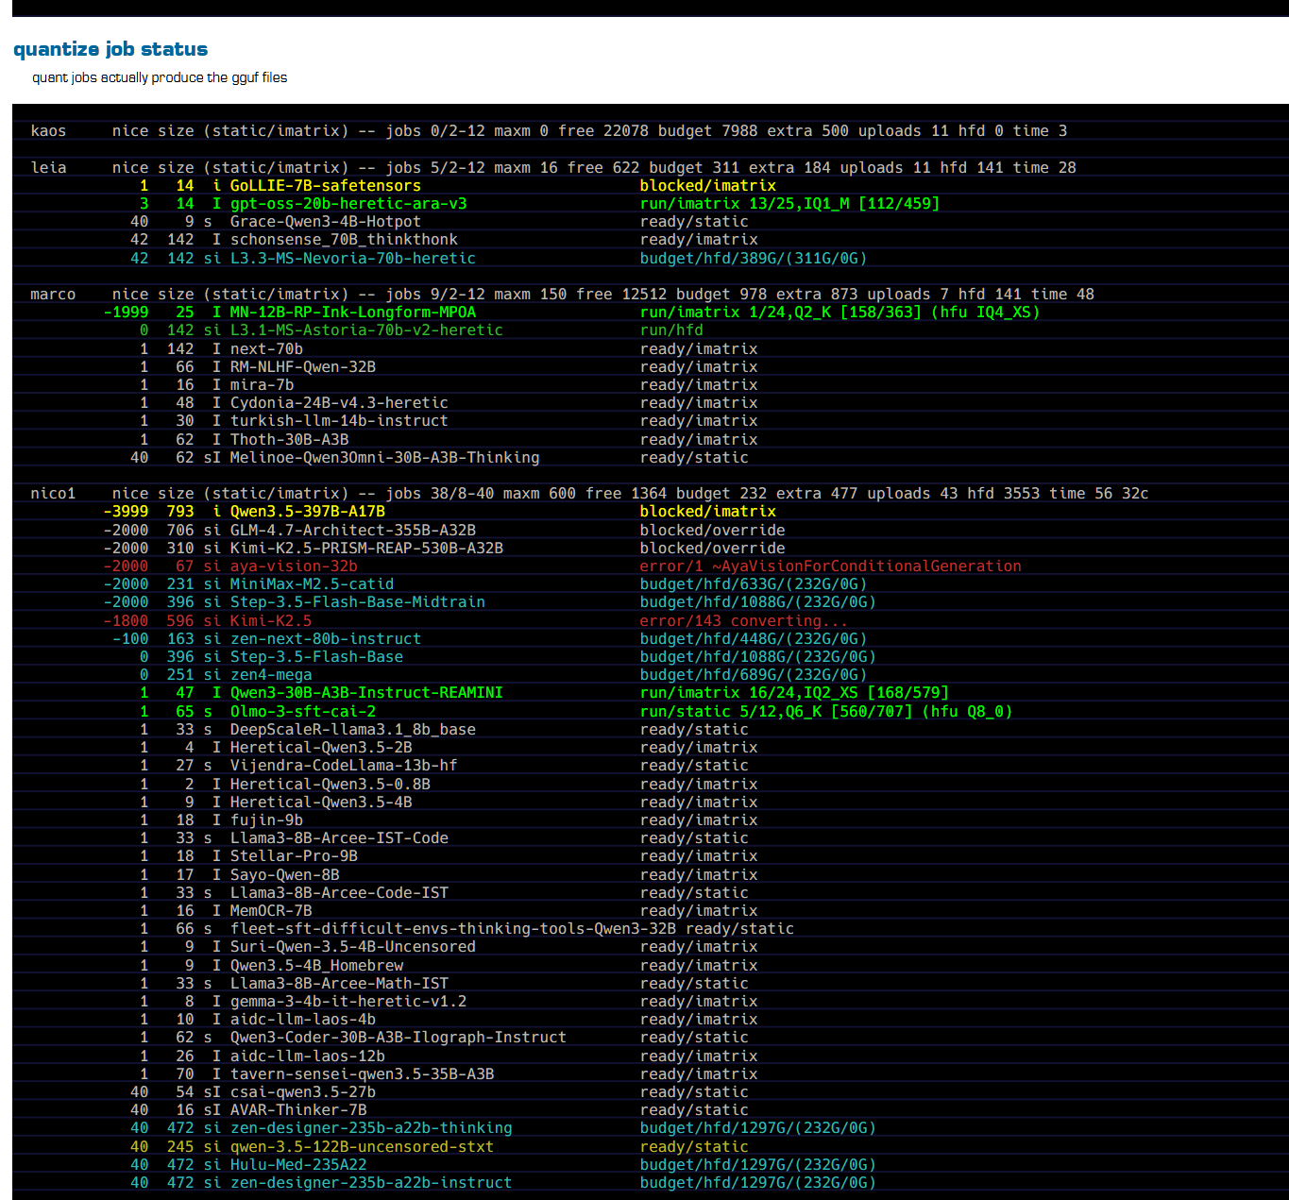This screenshot has height=1200, width=1289.
Task: Click the Vijendra-CodeLlama-13b-hf model name
Action: [344, 766]
